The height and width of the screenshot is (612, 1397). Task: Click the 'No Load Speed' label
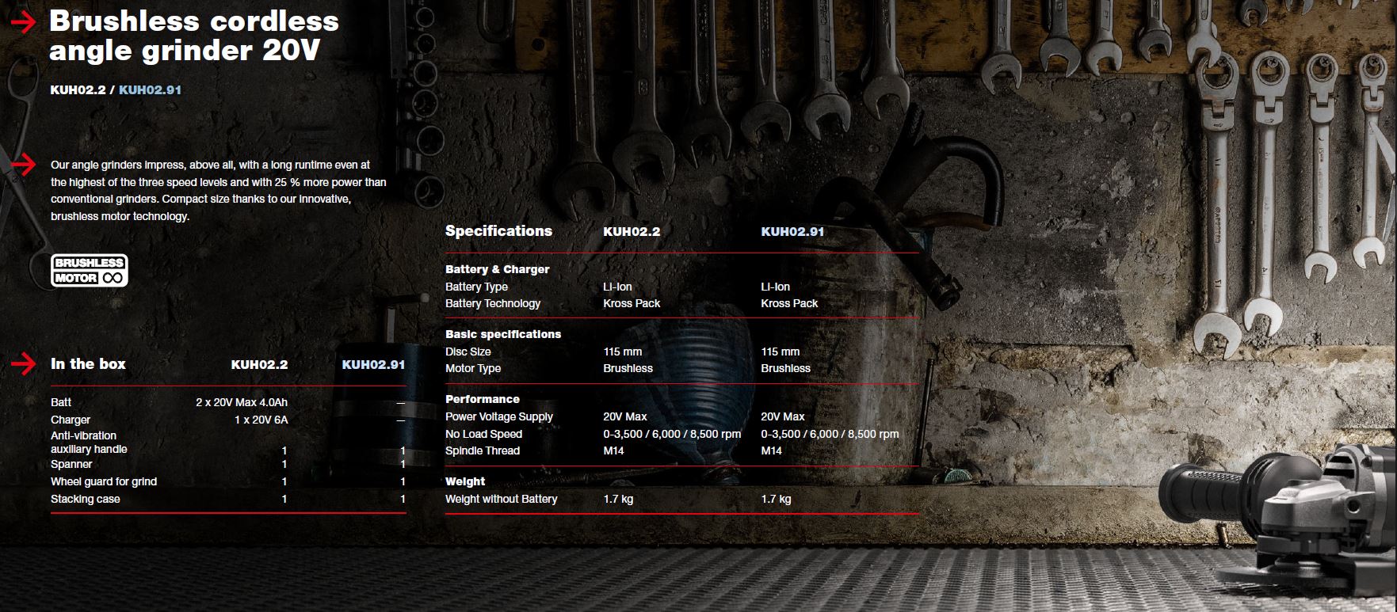click(483, 434)
